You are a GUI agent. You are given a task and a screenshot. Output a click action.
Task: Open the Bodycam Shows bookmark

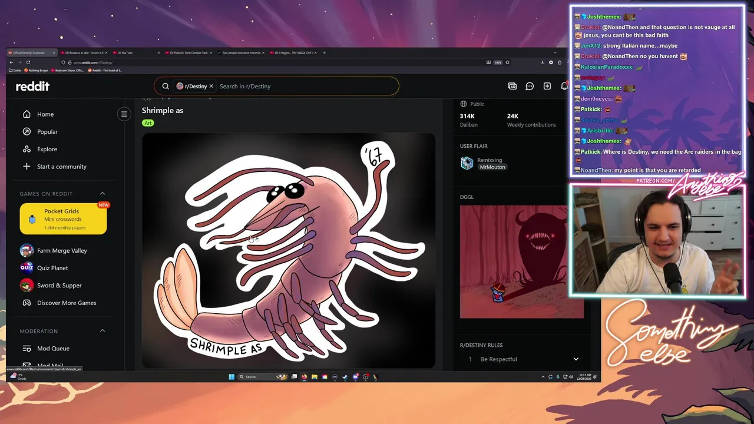pyautogui.click(x=68, y=70)
